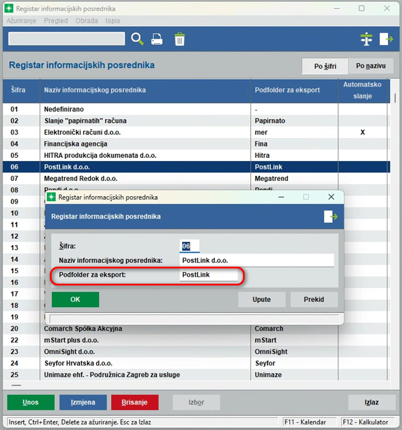Click the red Brisanje button
The height and width of the screenshot is (430, 402).
[134, 402]
